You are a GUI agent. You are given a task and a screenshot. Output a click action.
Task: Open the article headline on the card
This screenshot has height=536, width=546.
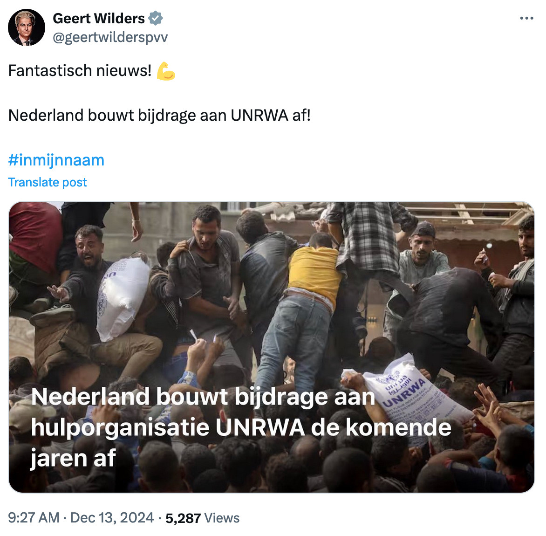[x=241, y=427]
